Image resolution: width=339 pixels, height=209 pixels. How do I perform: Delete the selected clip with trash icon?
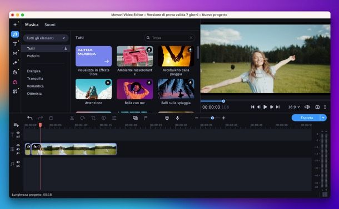(x=51, y=118)
